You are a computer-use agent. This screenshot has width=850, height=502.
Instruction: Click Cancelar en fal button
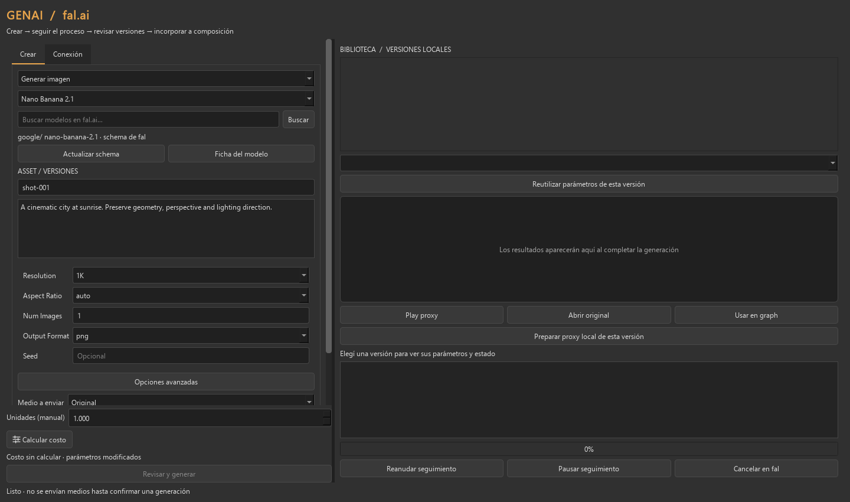click(756, 468)
